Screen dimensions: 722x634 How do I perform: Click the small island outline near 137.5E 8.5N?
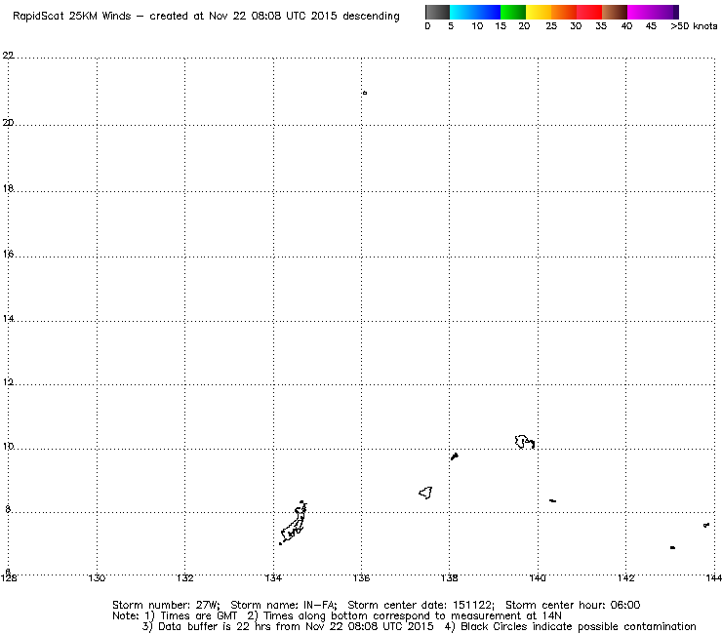pos(426,493)
